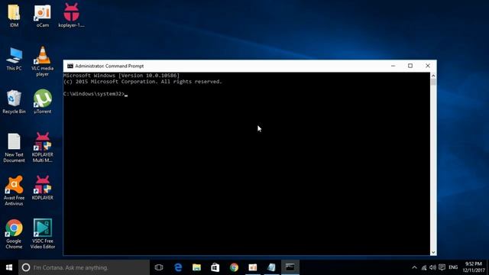
Task: Switch to the notepad-like taskbar app
Action: (271, 267)
